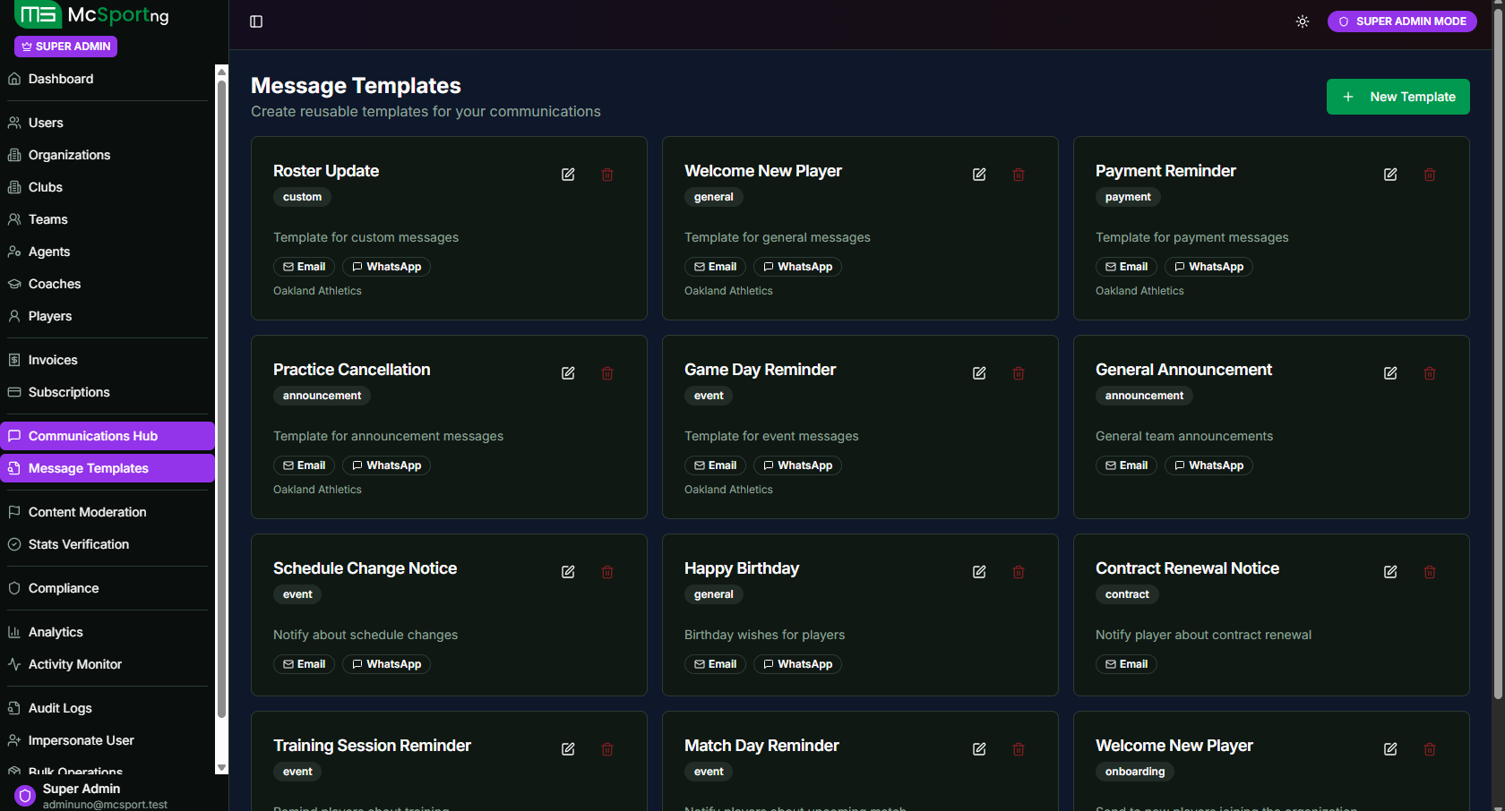Toggle SUPER ADMIN MODE
The width and height of the screenshot is (1505, 811).
click(1402, 21)
